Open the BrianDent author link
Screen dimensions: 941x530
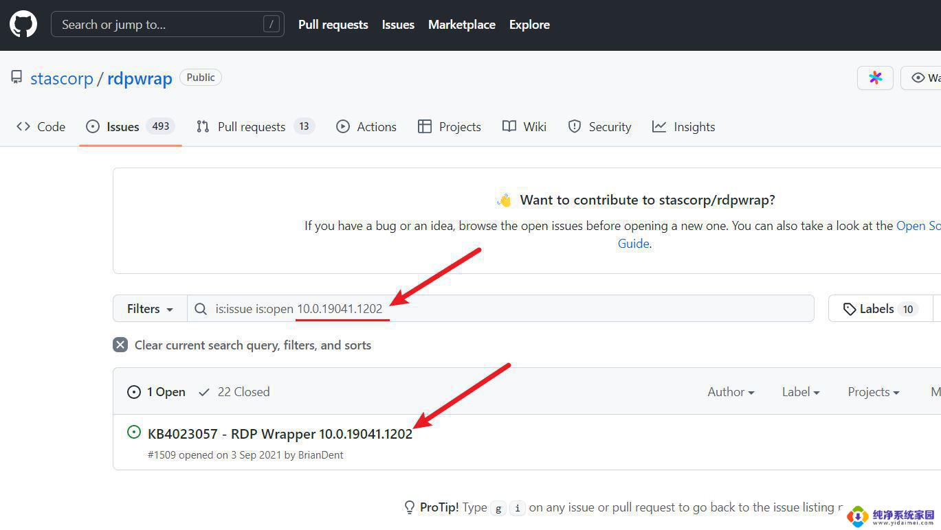tap(320, 455)
